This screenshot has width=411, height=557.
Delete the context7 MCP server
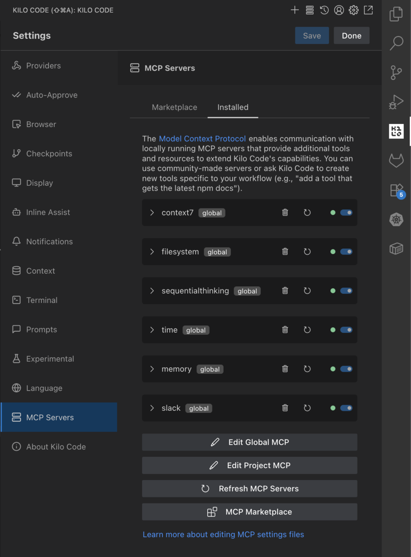click(285, 213)
